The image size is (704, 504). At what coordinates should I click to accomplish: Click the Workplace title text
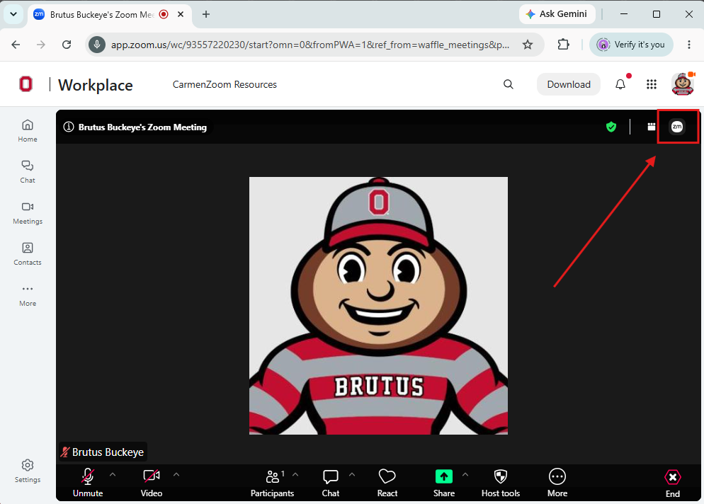coord(95,85)
